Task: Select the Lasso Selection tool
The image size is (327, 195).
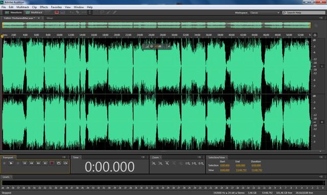Action: point(102,12)
